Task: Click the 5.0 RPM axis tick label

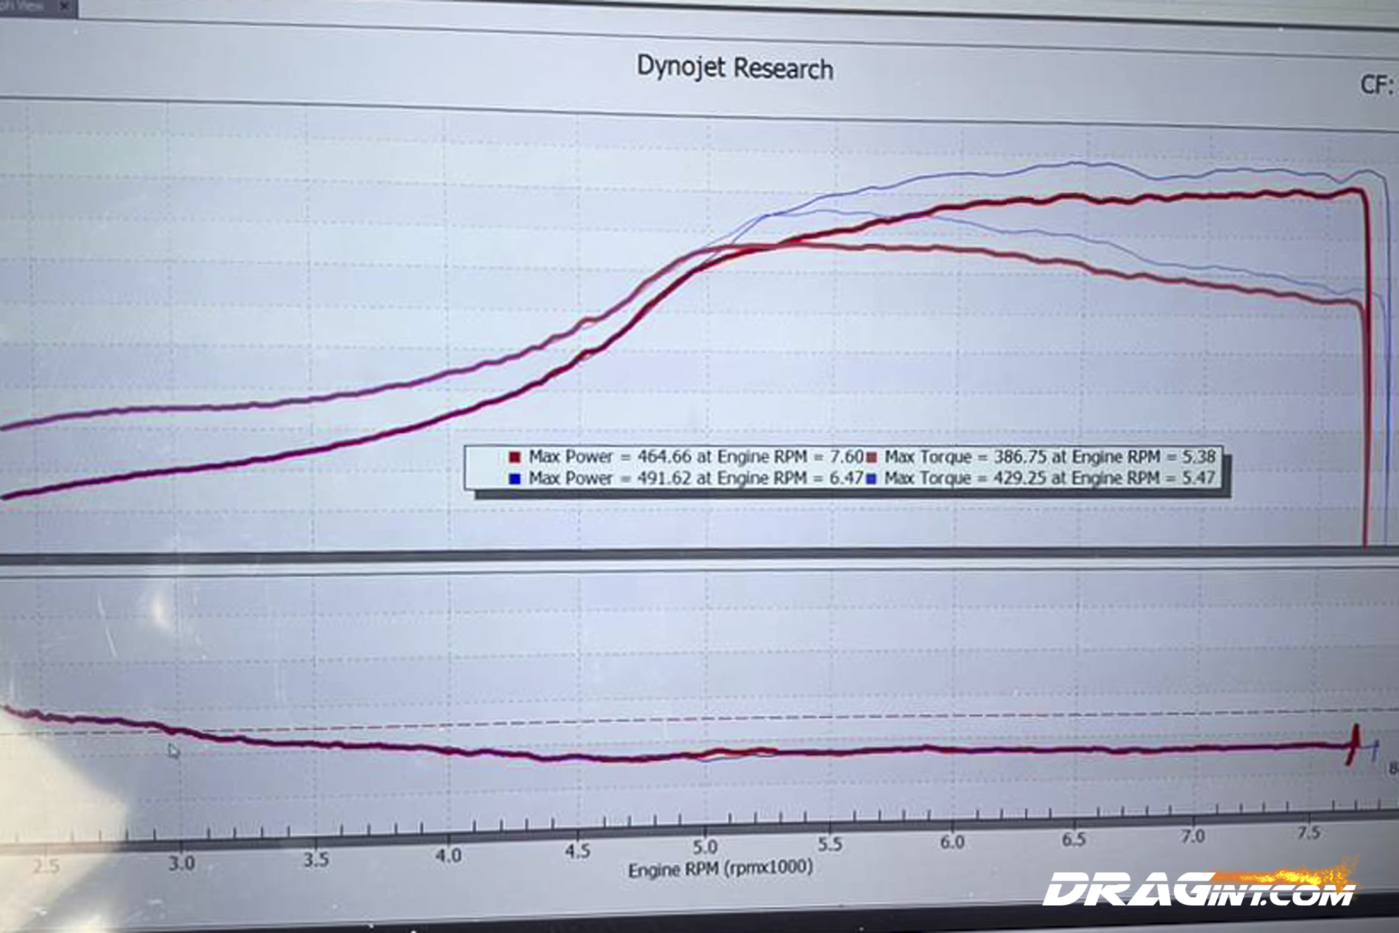Action: tap(705, 847)
